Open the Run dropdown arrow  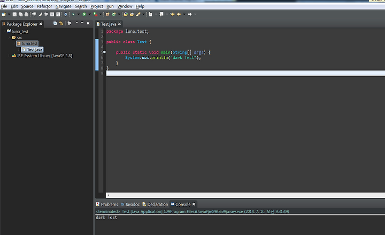[90, 14]
